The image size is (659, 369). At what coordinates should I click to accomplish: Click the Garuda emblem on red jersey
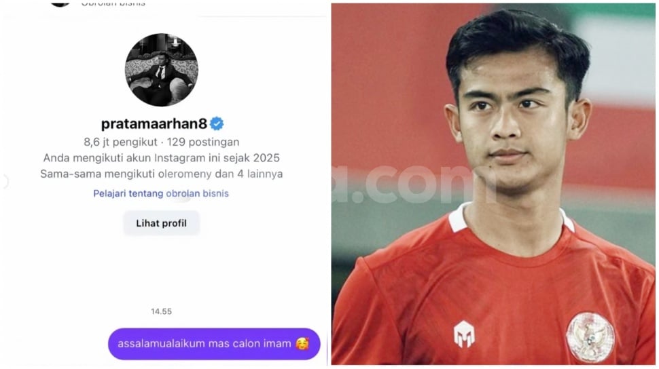coord(590,337)
